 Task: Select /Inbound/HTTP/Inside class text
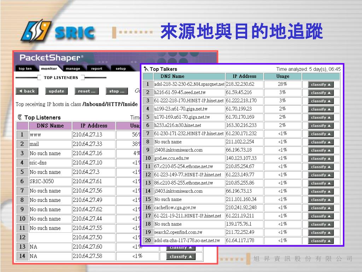pos(110,104)
